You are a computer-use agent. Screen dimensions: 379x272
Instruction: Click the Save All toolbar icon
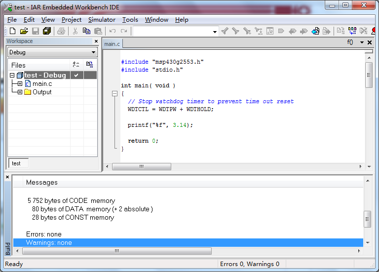[47, 31]
